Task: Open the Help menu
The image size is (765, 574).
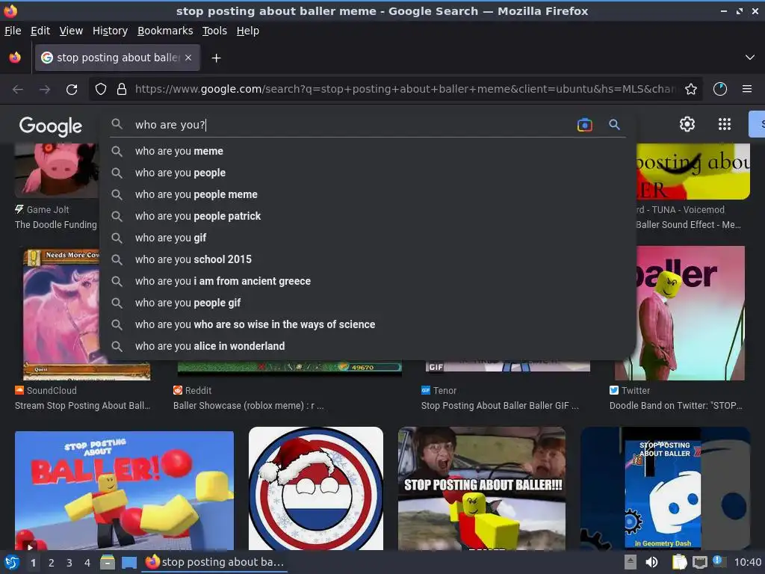Action: 247,31
